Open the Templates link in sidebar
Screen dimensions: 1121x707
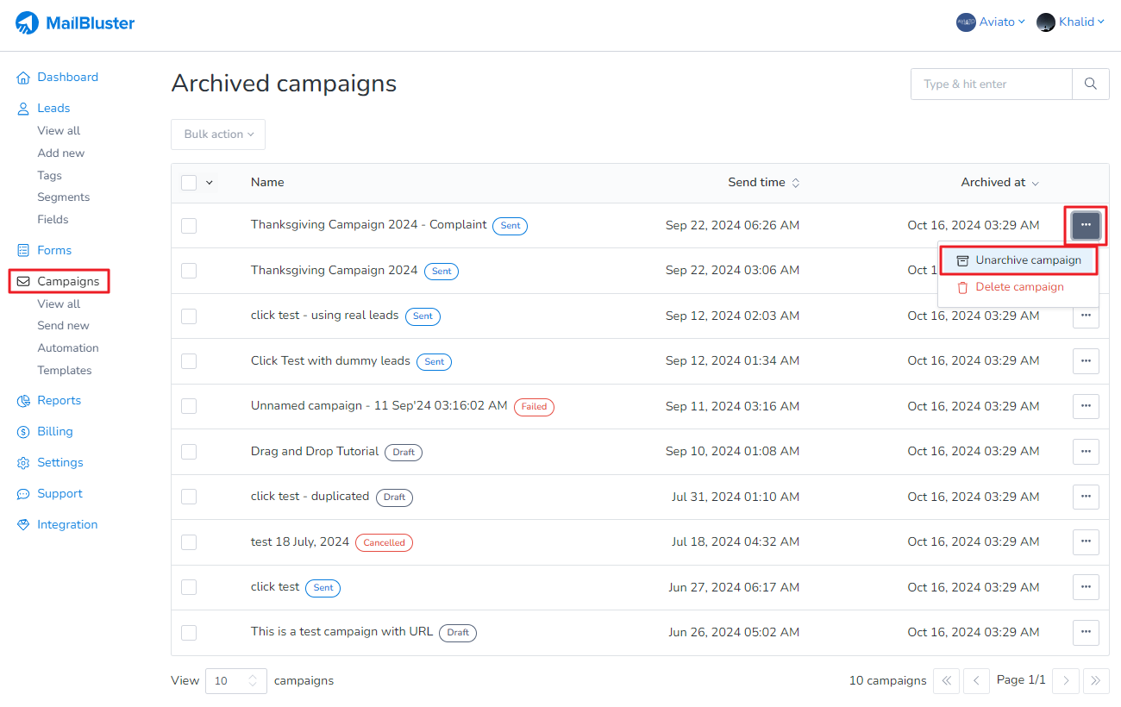point(65,371)
